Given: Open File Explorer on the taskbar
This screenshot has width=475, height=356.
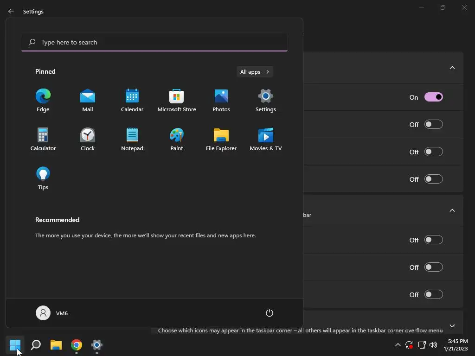Looking at the screenshot, I should (56, 345).
